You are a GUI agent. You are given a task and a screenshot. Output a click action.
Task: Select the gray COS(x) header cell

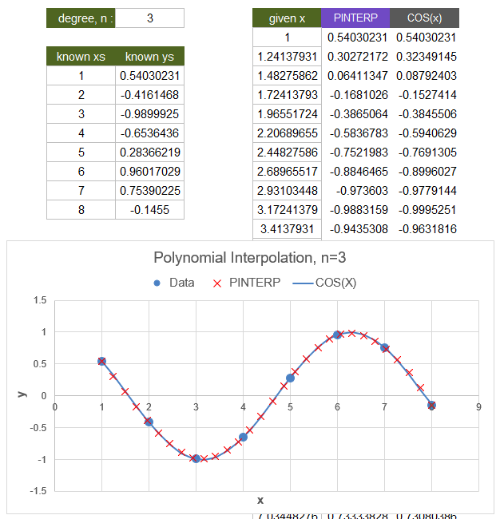(424, 18)
